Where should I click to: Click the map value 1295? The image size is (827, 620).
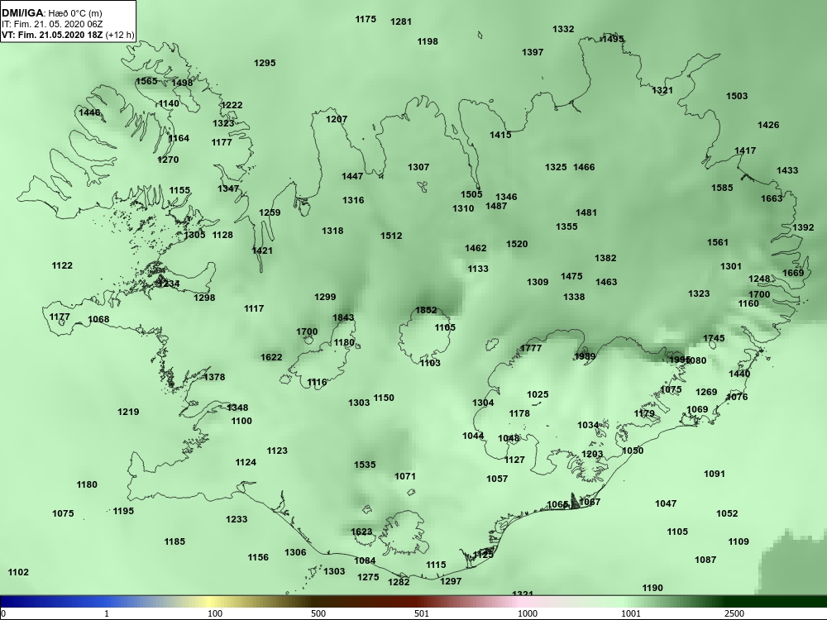coord(265,63)
